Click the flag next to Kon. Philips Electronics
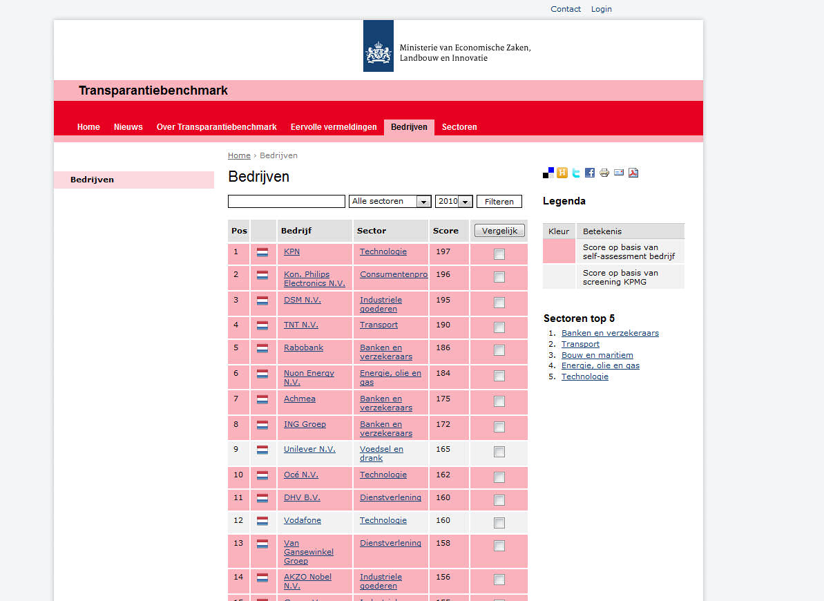824x601 pixels. [x=262, y=275]
